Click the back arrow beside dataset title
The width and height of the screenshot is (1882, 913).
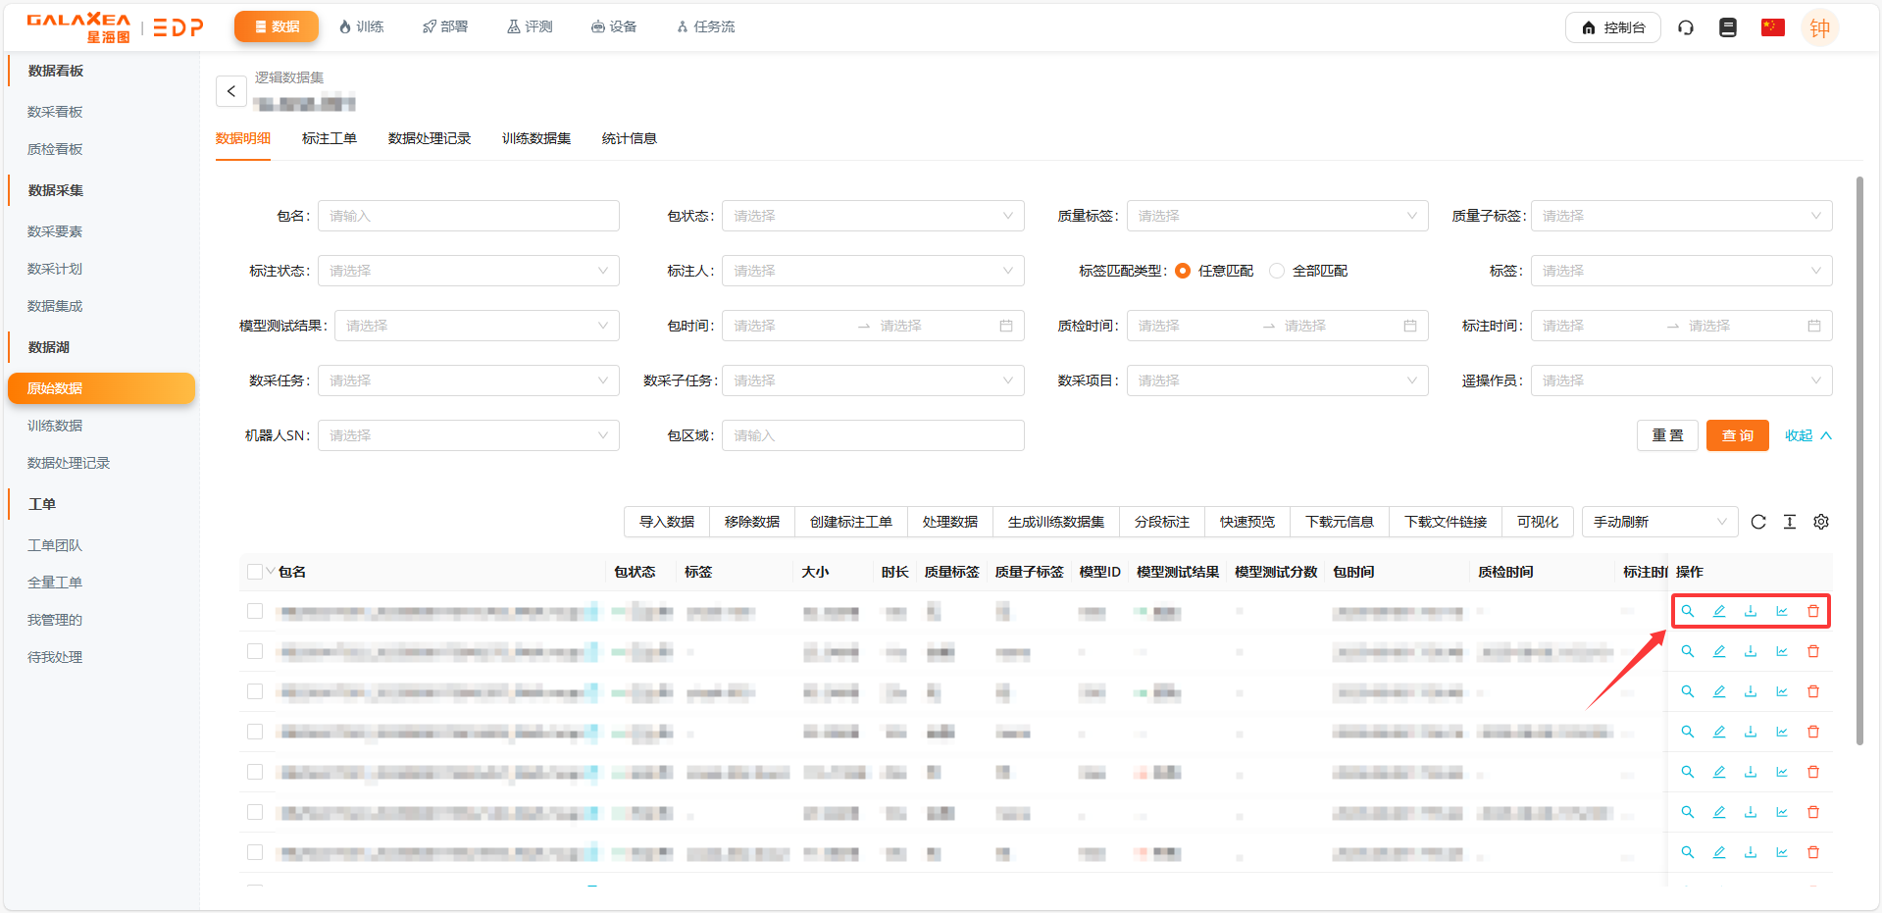coord(231,91)
